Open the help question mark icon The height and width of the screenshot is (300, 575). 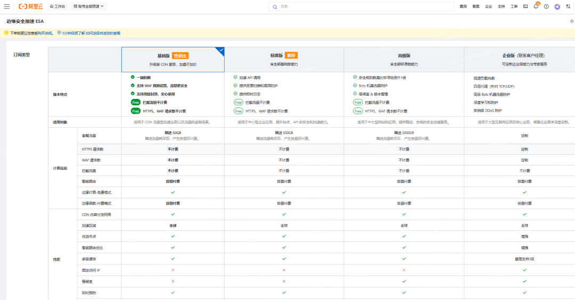pos(546,6)
